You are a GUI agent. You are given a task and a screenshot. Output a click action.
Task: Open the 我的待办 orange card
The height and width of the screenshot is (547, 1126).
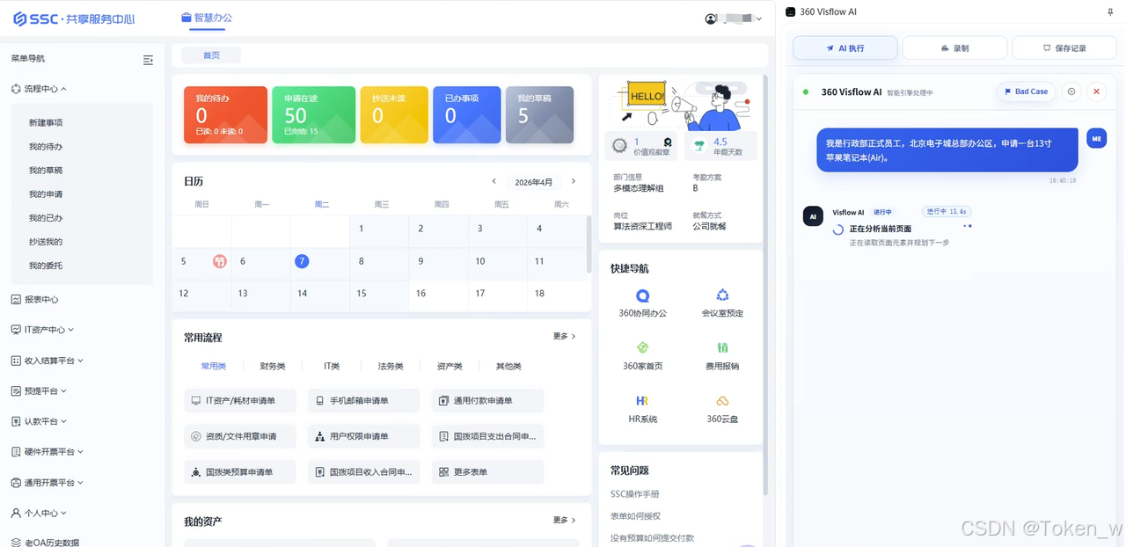click(x=225, y=114)
